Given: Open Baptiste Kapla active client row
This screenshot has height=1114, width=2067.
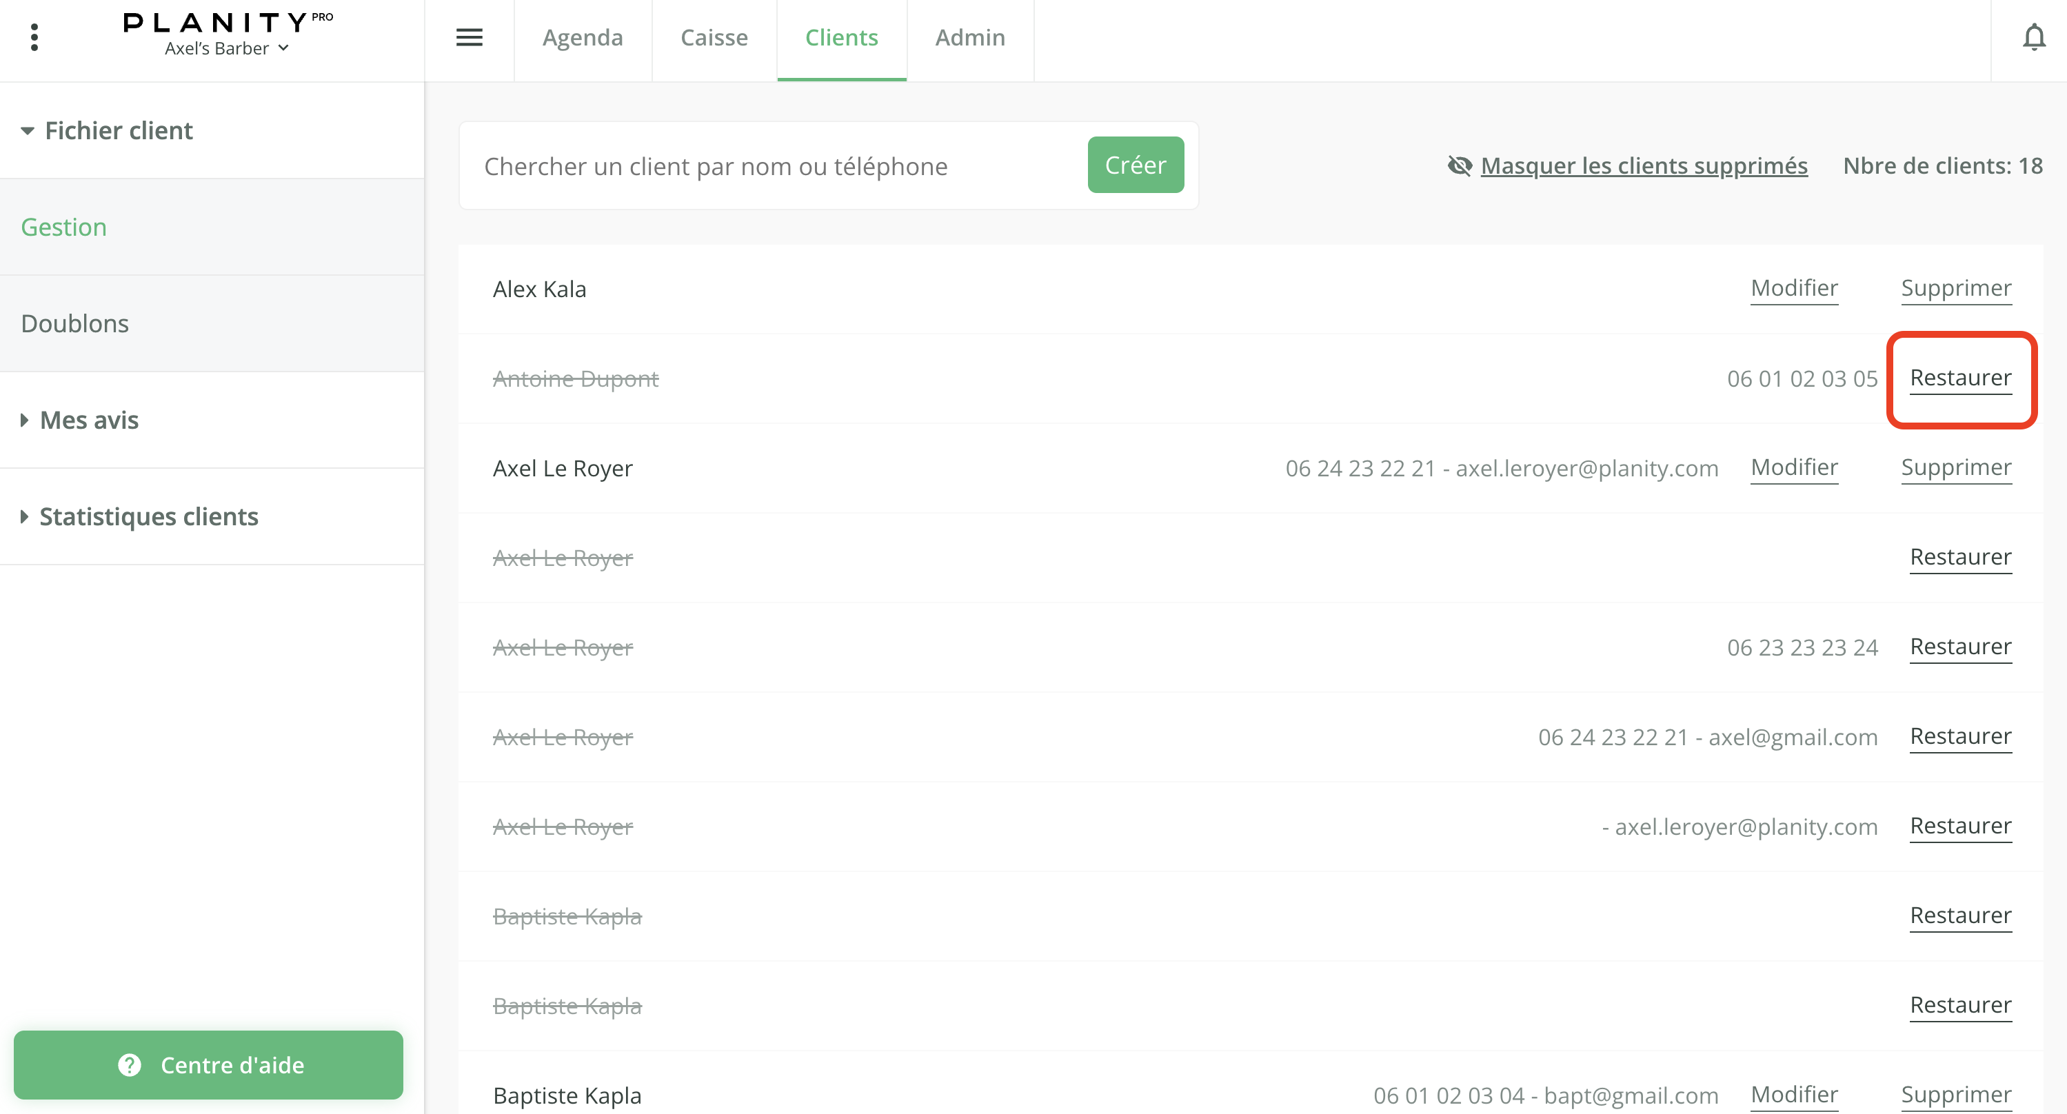Looking at the screenshot, I should point(567,1095).
